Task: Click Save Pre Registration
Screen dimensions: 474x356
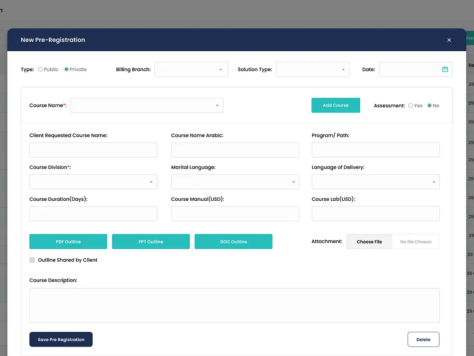Action: pyautogui.click(x=61, y=339)
